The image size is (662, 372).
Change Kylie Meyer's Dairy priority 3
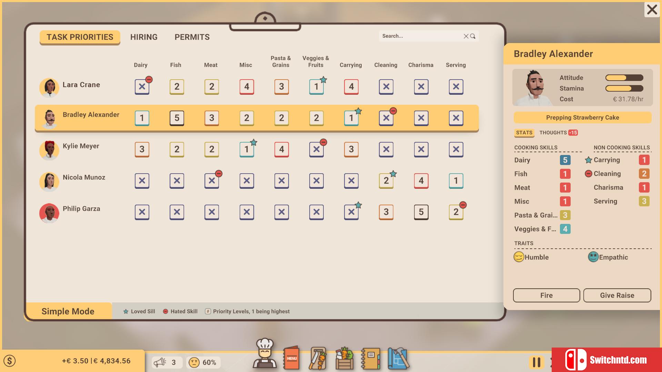pyautogui.click(x=142, y=149)
